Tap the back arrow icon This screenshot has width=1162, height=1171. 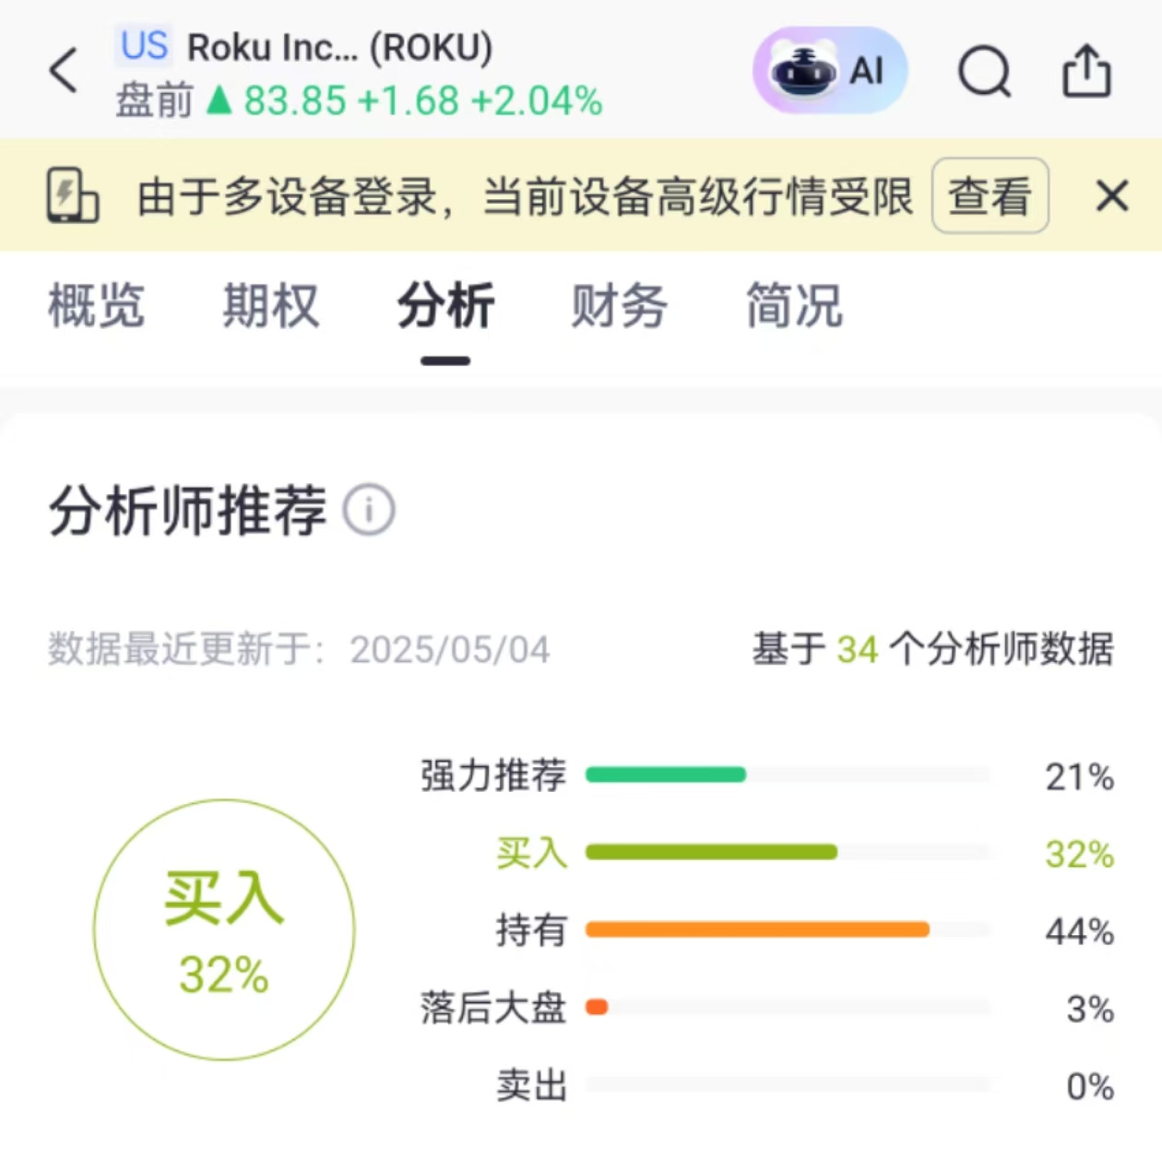click(64, 71)
